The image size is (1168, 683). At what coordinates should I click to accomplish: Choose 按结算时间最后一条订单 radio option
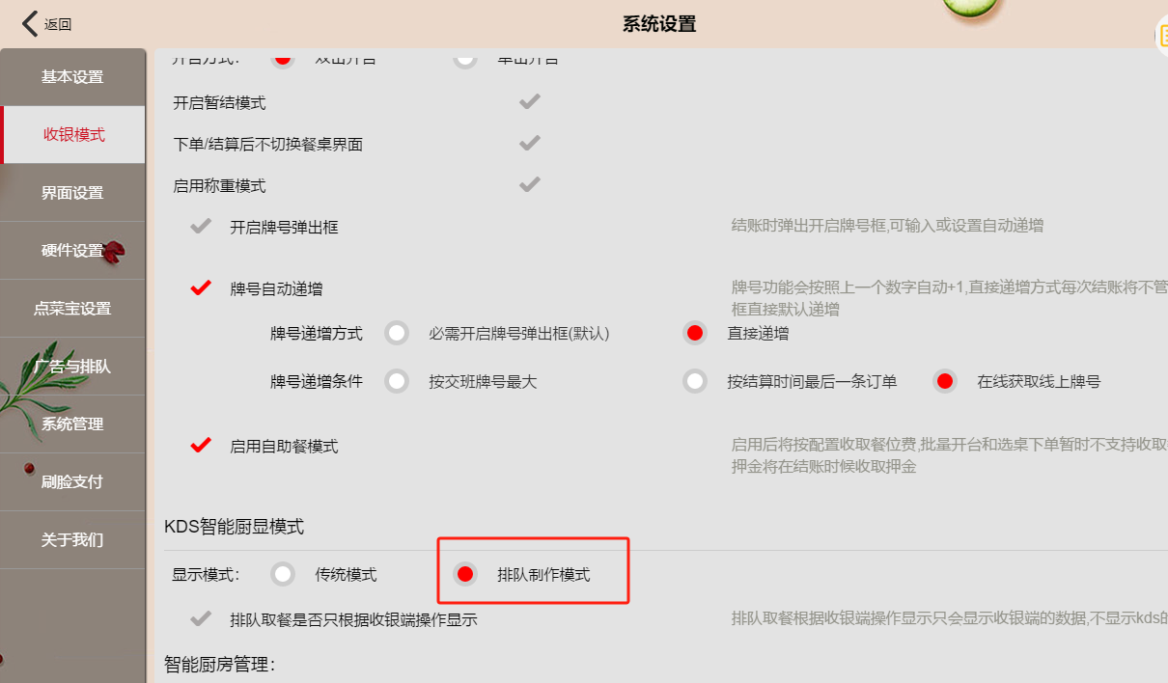(x=695, y=381)
